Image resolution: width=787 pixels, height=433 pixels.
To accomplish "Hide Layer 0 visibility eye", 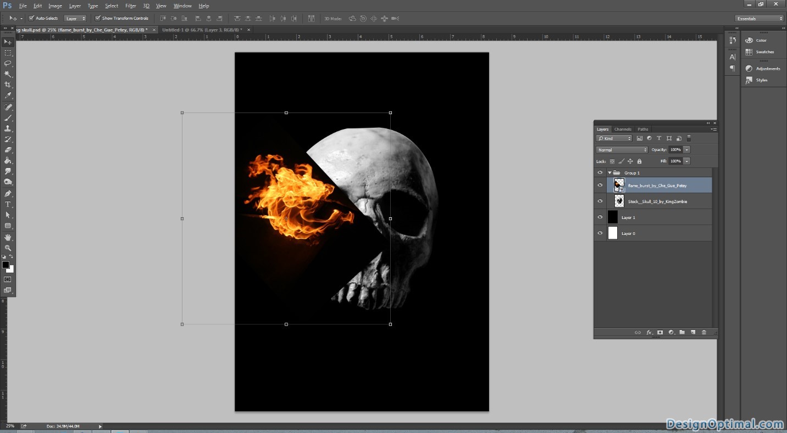I will (x=600, y=233).
